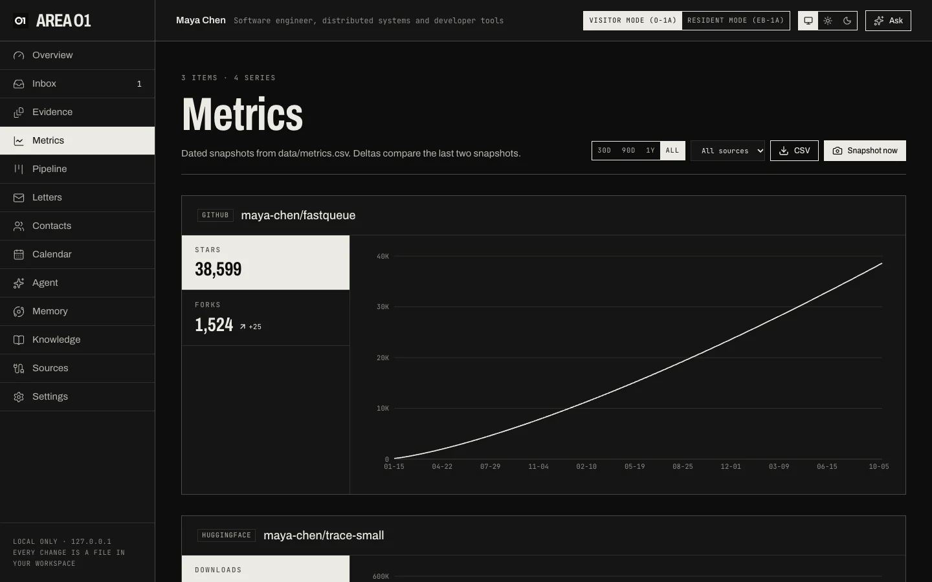
Task: Click the Memory icon in sidebar
Action: click(x=19, y=312)
